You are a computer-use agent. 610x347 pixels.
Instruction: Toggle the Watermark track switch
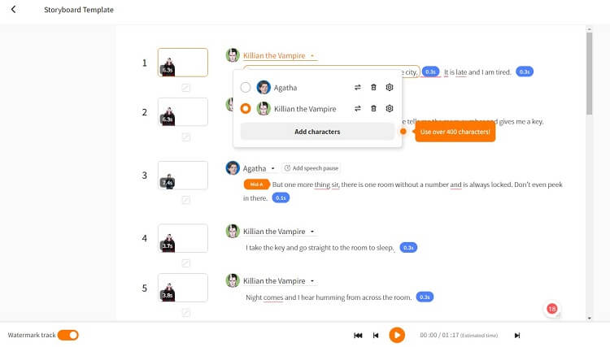click(68, 335)
